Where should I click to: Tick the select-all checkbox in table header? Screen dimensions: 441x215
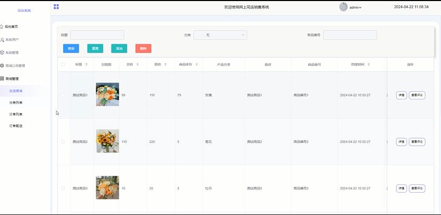click(63, 65)
